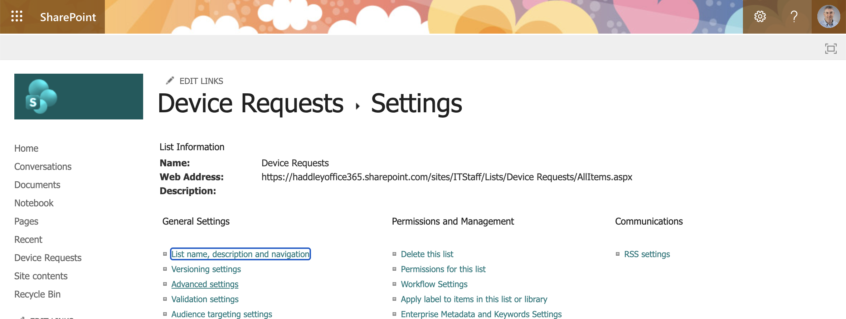Open Workflow Settings

(x=434, y=284)
